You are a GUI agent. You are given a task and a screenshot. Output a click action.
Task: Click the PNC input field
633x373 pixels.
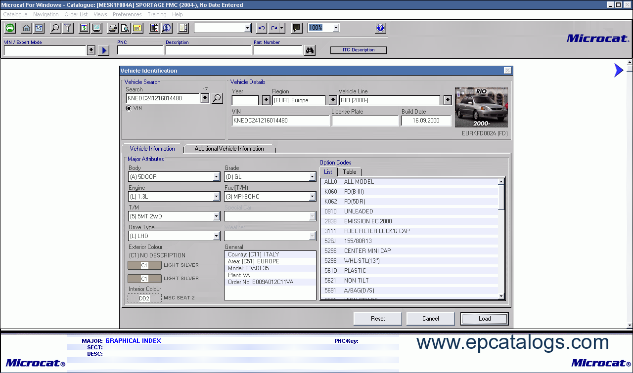click(x=140, y=50)
